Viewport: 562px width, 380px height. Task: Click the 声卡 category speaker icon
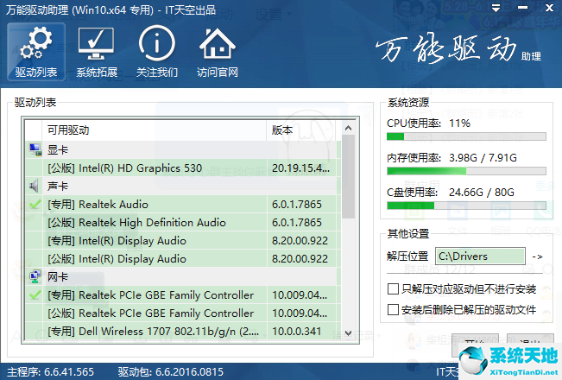click(34, 186)
